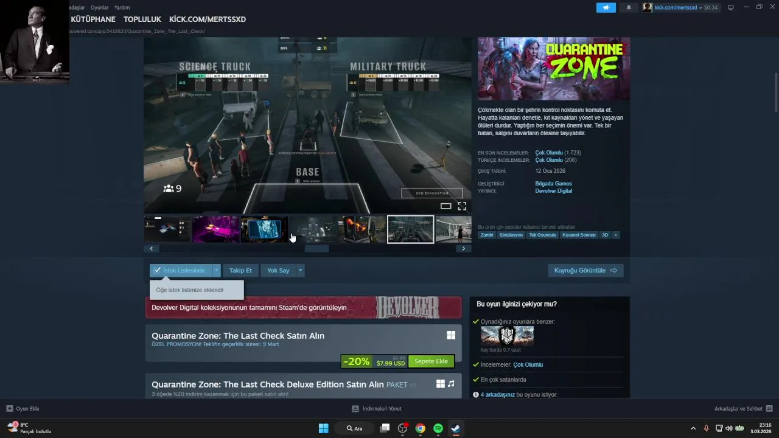The width and height of the screenshot is (779, 438).
Task: Open the Yardım menu
Action: (122, 7)
